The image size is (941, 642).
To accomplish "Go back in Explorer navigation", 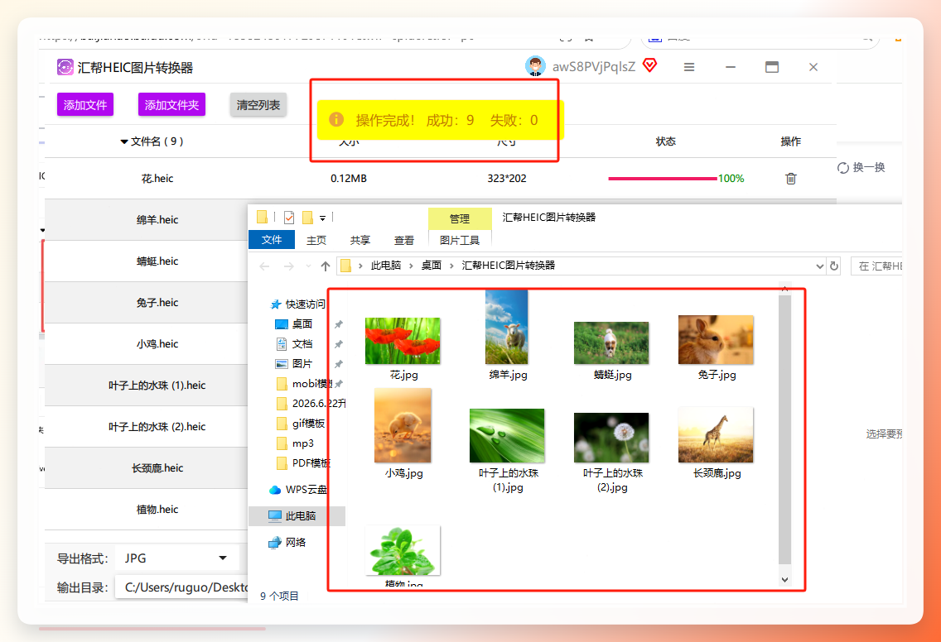I will (x=264, y=266).
